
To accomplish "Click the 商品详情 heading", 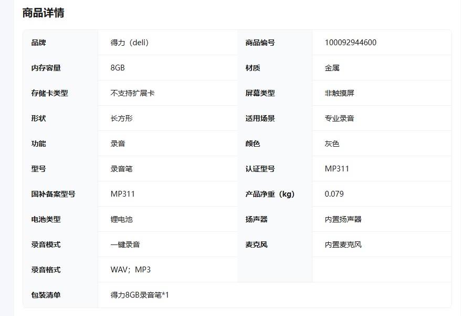I will (43, 13).
